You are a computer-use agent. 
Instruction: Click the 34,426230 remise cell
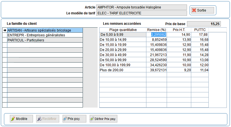tap(156, 65)
